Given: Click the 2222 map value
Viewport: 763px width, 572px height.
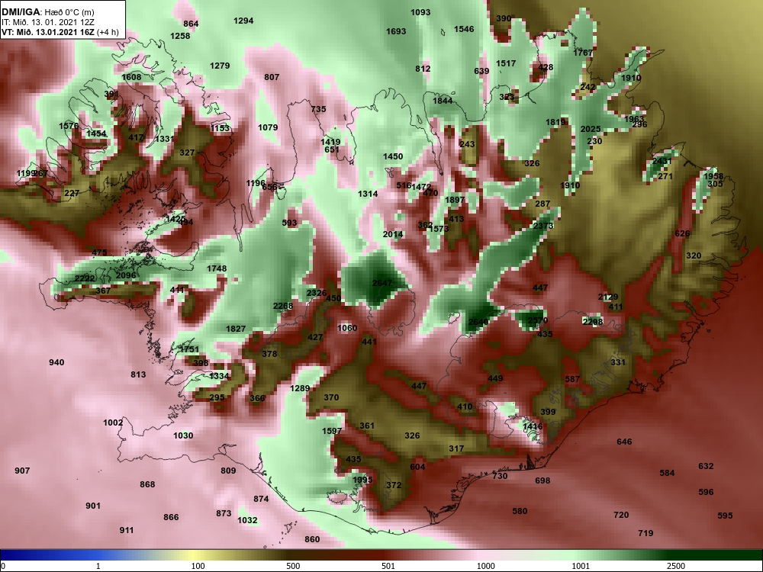Looking at the screenshot, I should click(85, 278).
